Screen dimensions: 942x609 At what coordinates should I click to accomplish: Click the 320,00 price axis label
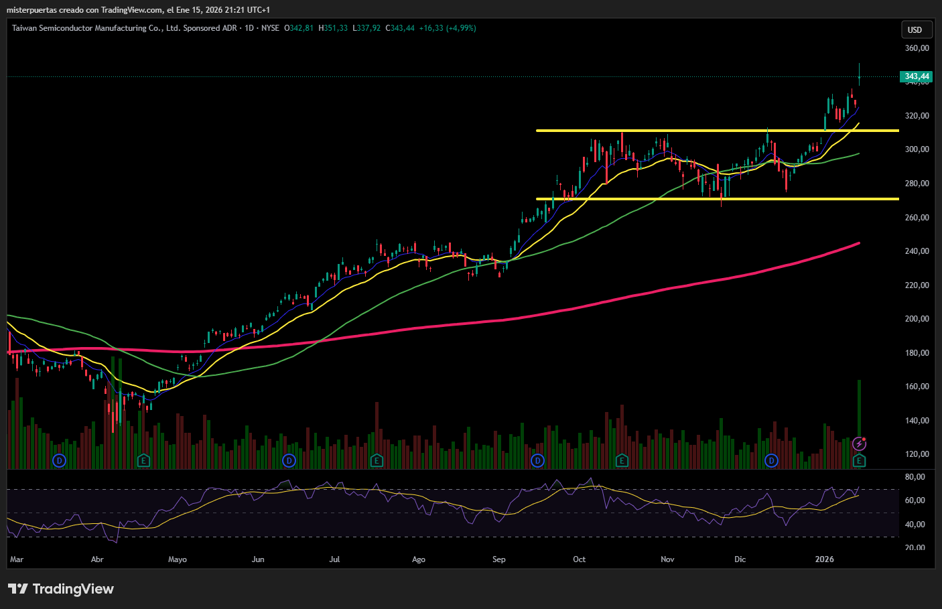pos(917,116)
